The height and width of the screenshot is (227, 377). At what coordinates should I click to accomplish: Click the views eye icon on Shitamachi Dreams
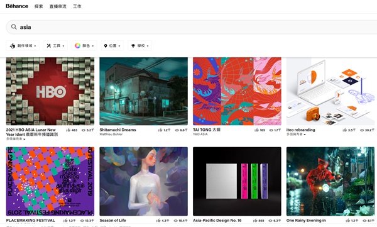[177, 130]
